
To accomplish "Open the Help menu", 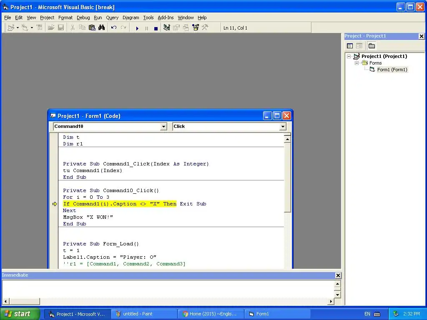I will (202, 17).
